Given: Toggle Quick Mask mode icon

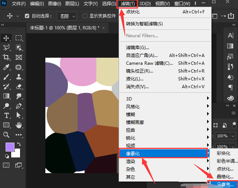Looking at the screenshot, I should tap(6, 165).
